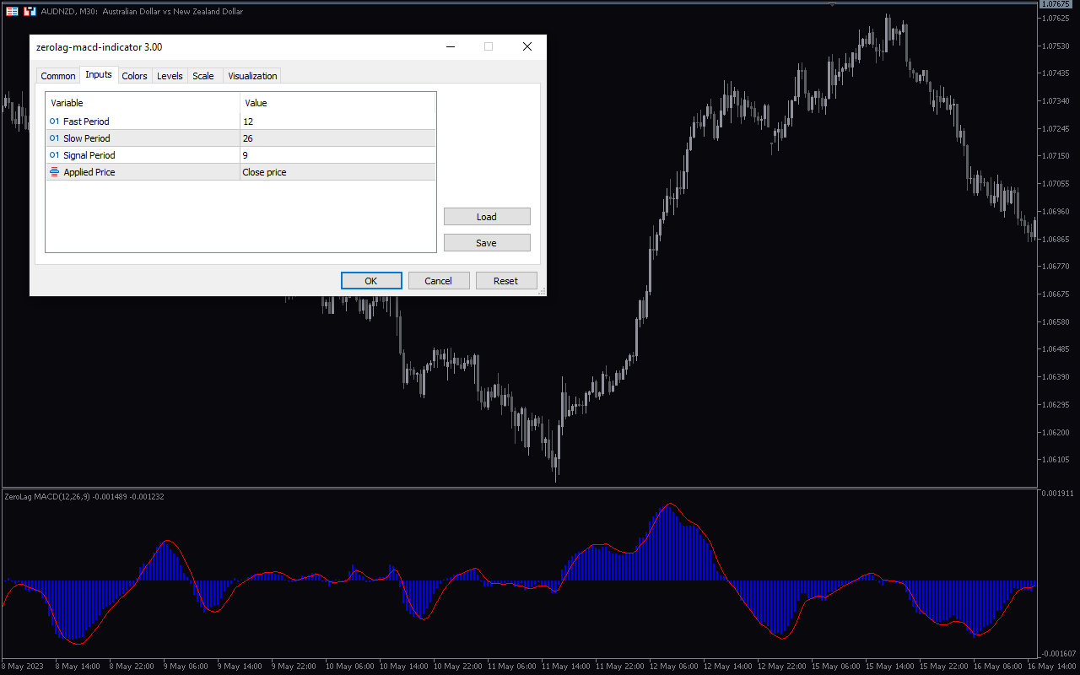Click the Save button

487,243
